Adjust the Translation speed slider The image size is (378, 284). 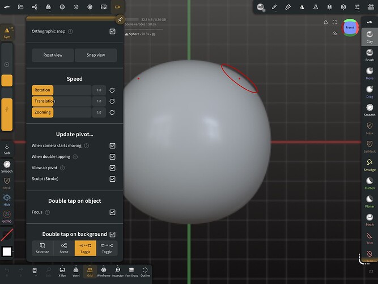point(61,101)
